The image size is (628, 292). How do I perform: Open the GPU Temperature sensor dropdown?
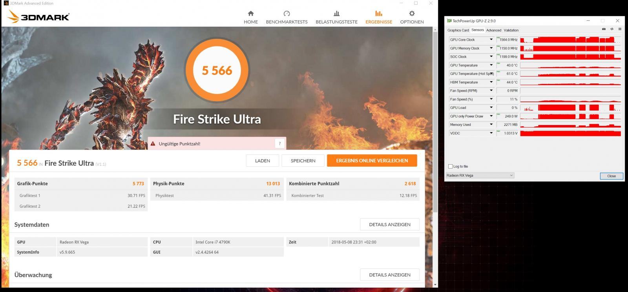[491, 65]
